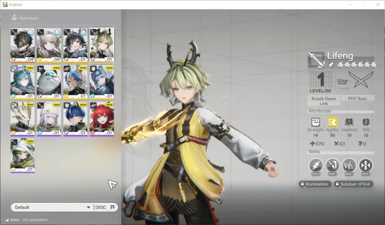Select the green-haired white-hooded operator card

coord(22,156)
